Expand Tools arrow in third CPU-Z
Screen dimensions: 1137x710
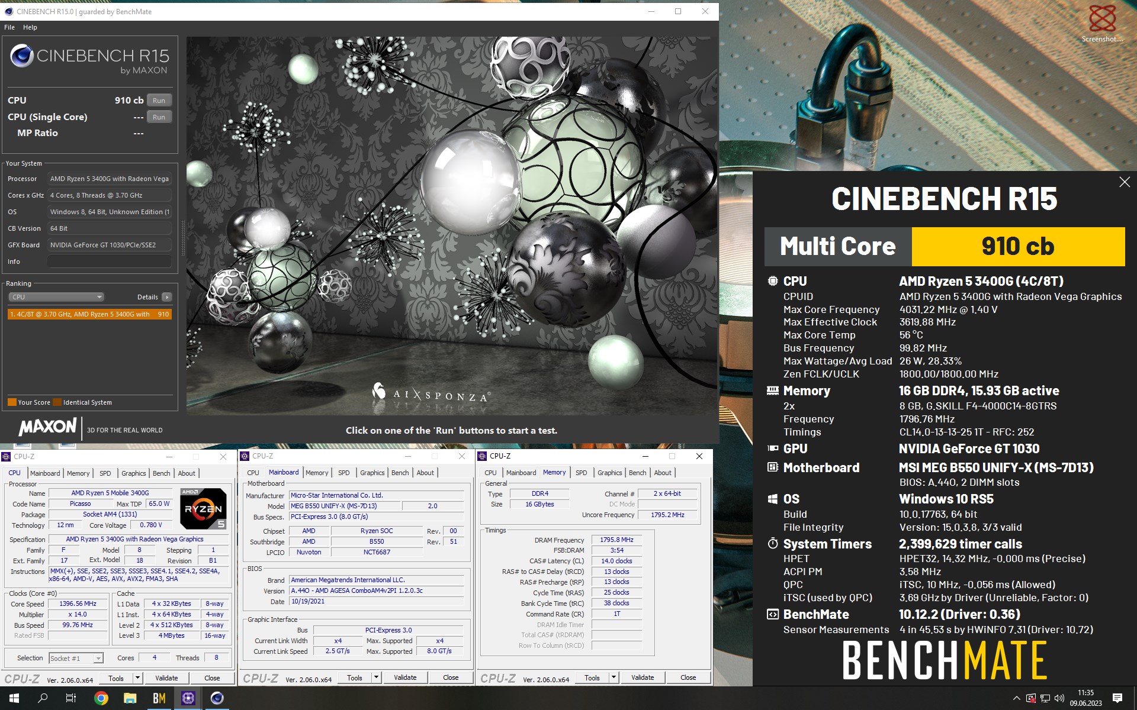(x=614, y=677)
